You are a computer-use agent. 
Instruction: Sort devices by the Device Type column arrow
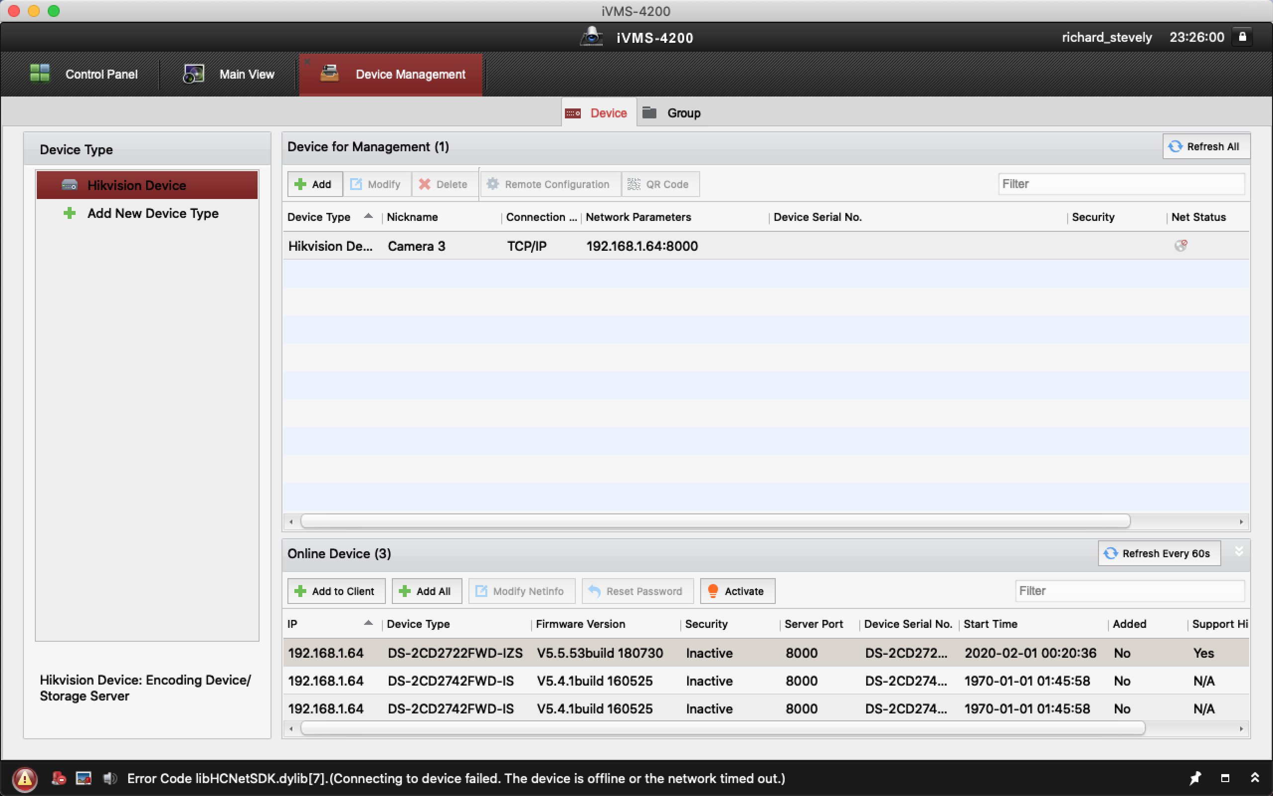[367, 216]
